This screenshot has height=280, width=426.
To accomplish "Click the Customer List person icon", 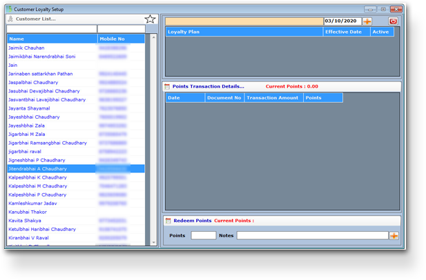I will 10,19.
